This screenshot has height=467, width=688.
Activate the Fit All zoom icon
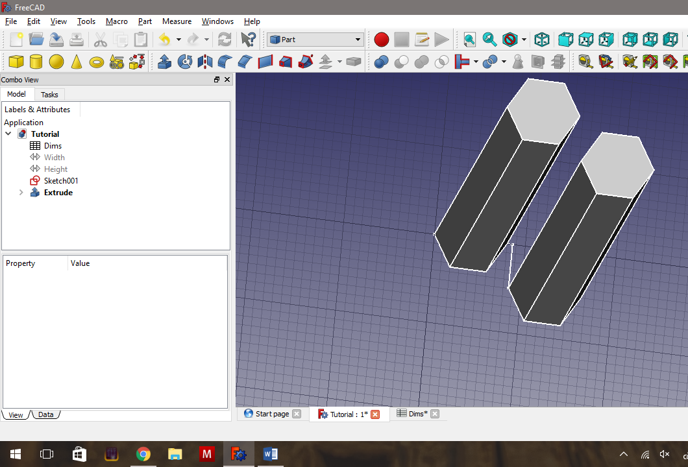pyautogui.click(x=469, y=39)
